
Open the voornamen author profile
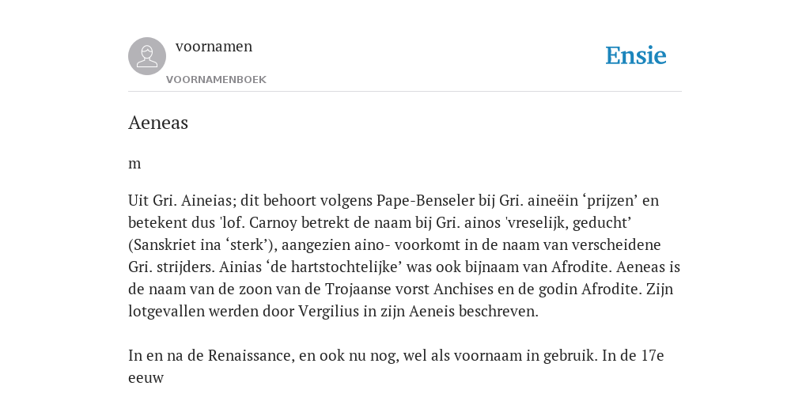[x=214, y=46]
